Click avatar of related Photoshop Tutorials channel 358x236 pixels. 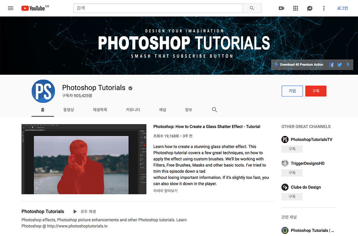[x=285, y=231]
